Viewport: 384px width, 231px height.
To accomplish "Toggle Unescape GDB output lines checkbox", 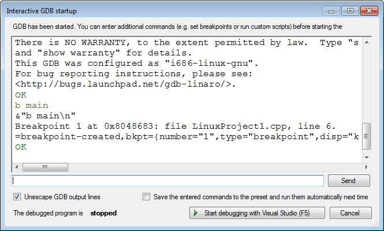I will (17, 197).
